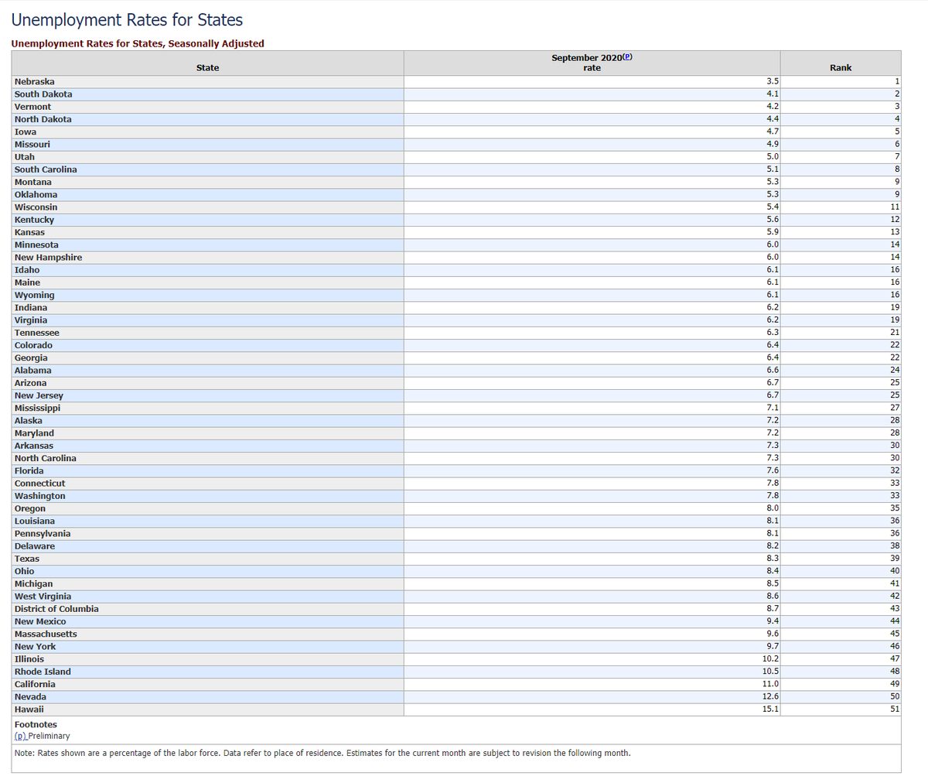Screen dimensions: 928x783
Task: Select Indiana in the State column
Action: click(x=31, y=308)
